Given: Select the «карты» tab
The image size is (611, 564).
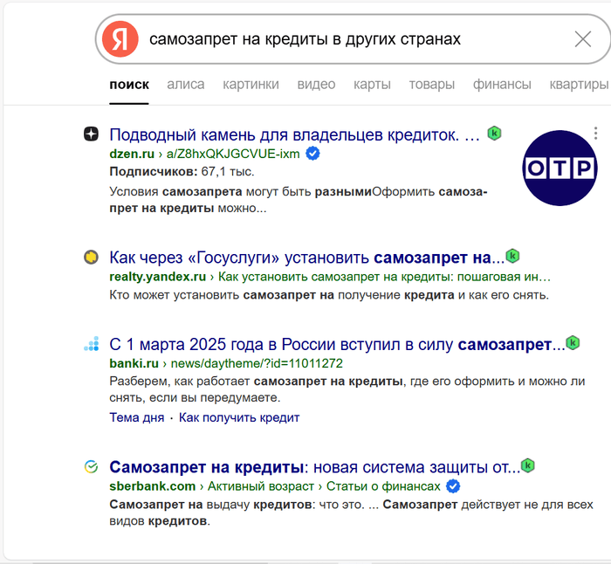Looking at the screenshot, I should tap(372, 85).
